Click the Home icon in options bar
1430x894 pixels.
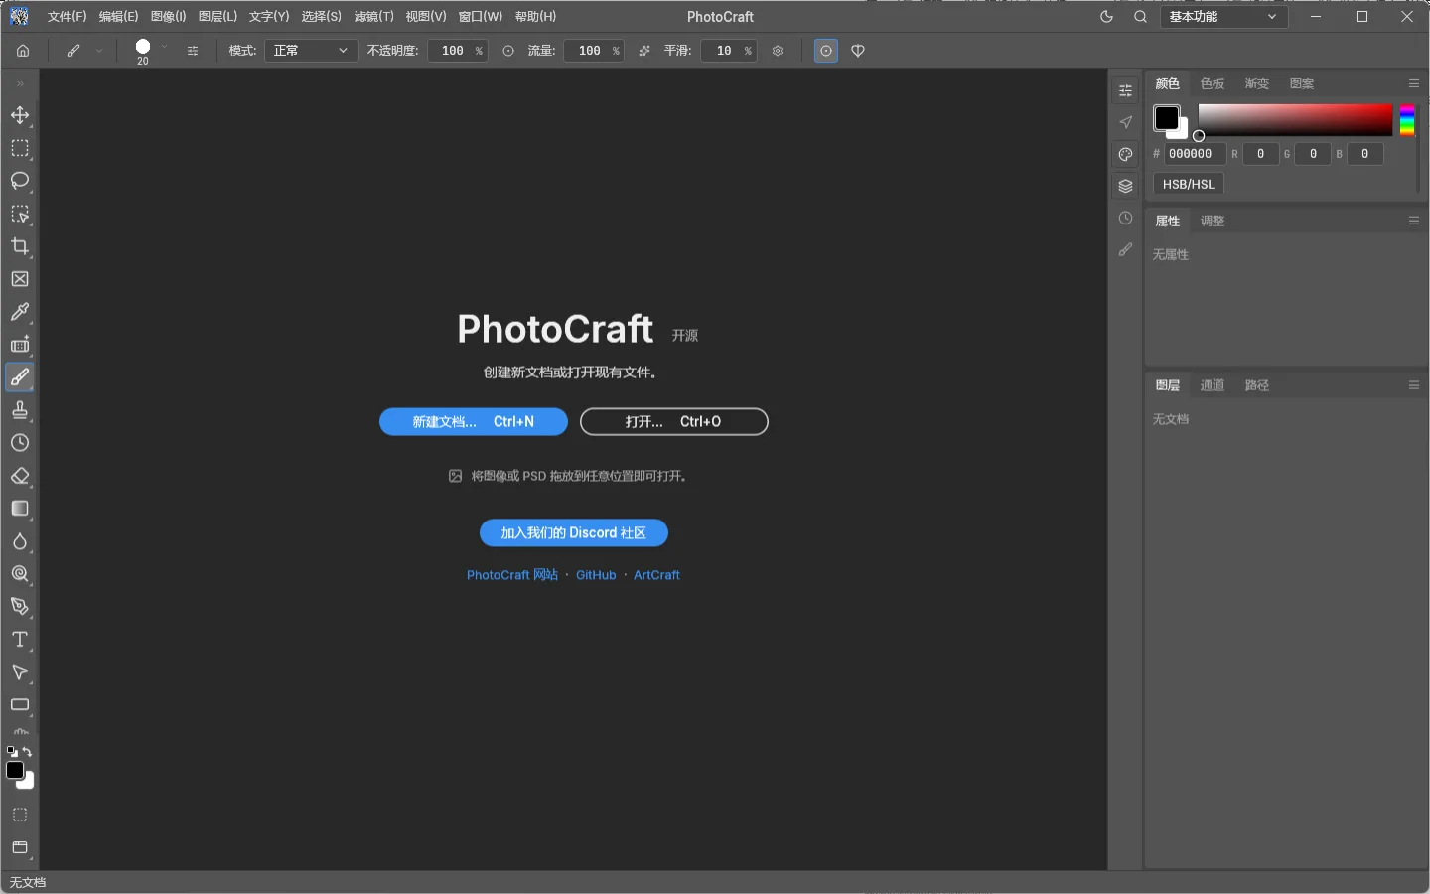pyautogui.click(x=23, y=51)
